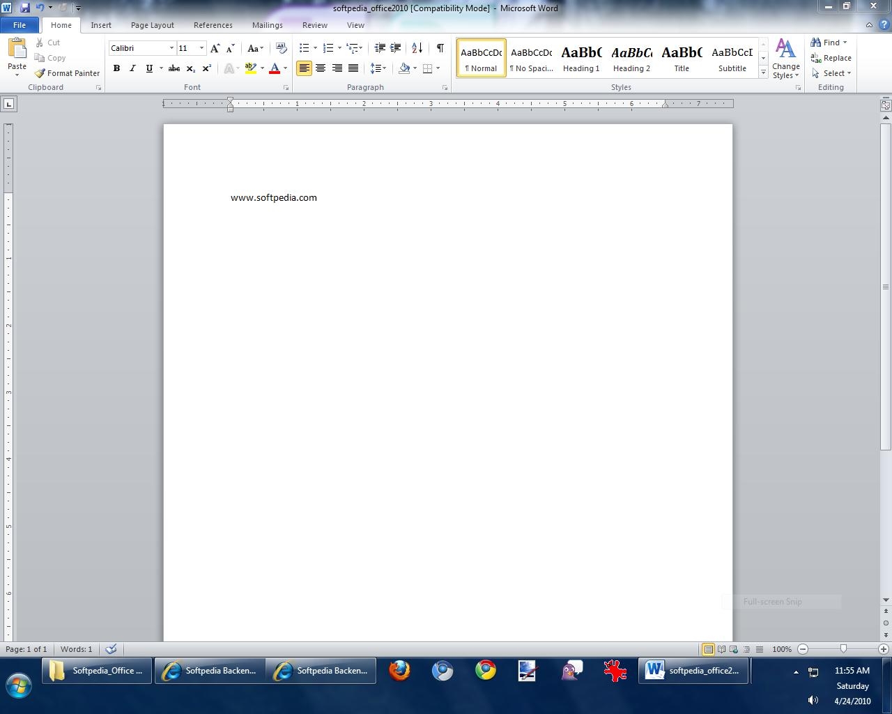Expand the Select dropdown in Editing

point(832,73)
